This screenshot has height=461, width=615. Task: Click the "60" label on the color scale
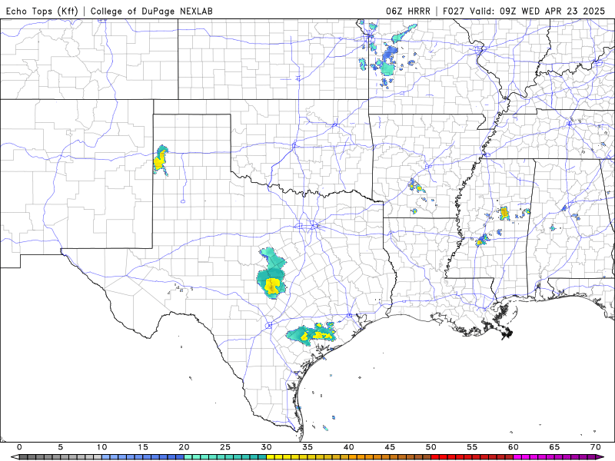click(514, 447)
